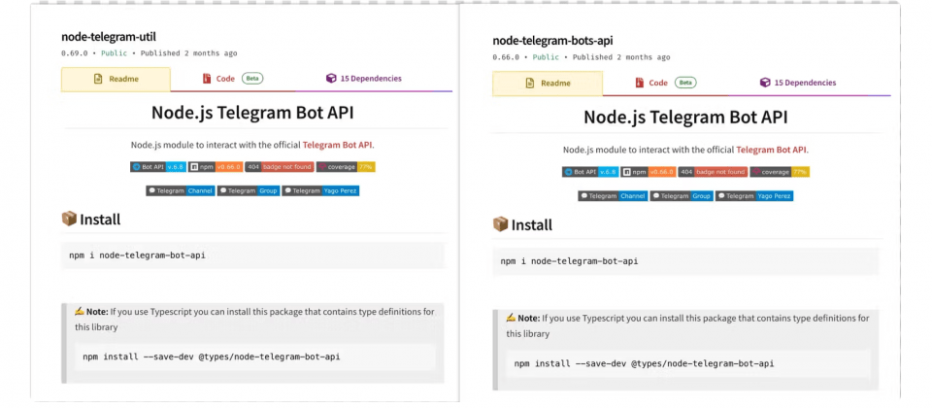Click Beta badge in node-telegram-util panel
The height and width of the screenshot is (408, 932).
pos(252,79)
